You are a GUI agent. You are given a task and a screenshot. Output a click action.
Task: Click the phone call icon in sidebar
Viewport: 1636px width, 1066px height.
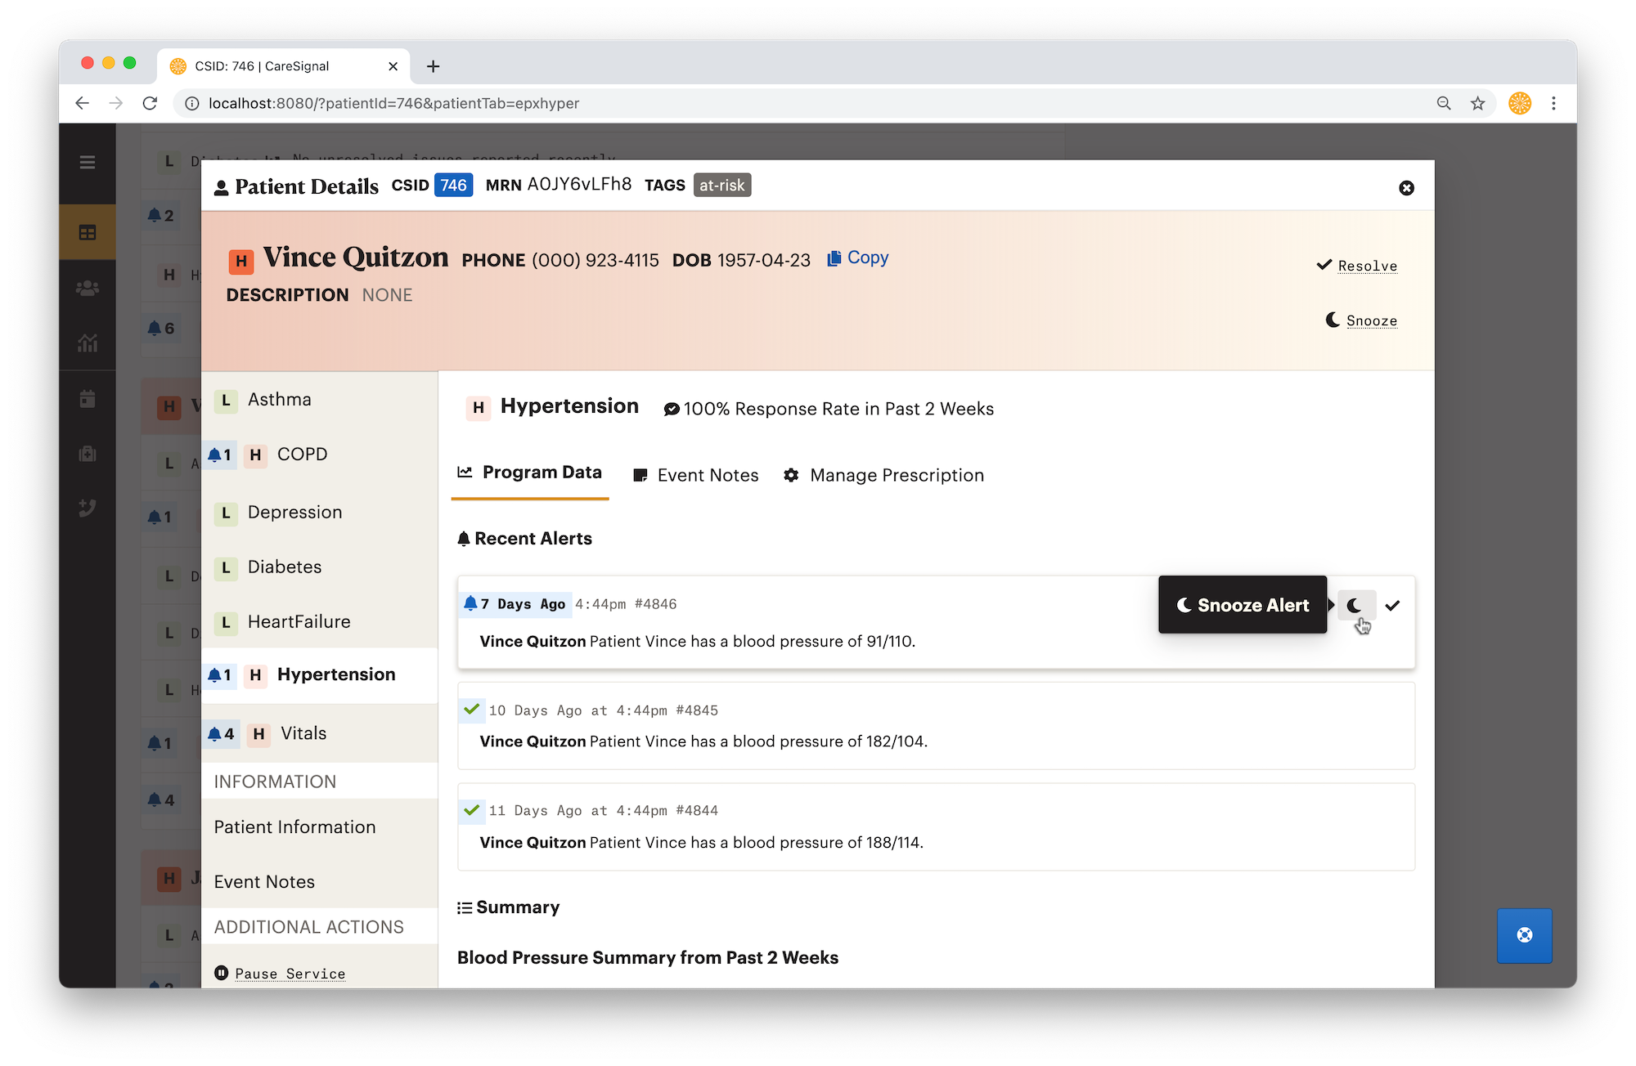point(88,508)
